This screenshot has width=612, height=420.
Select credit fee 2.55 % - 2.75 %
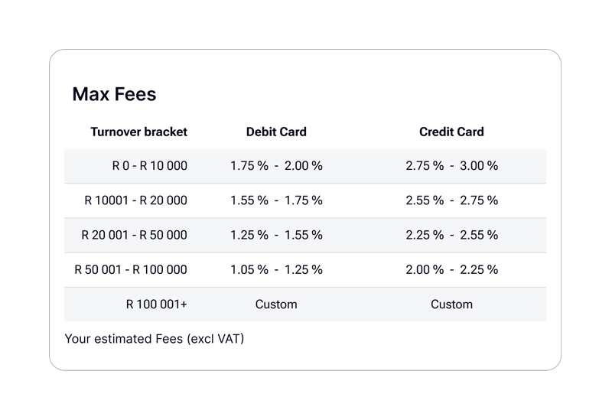pyautogui.click(x=451, y=200)
